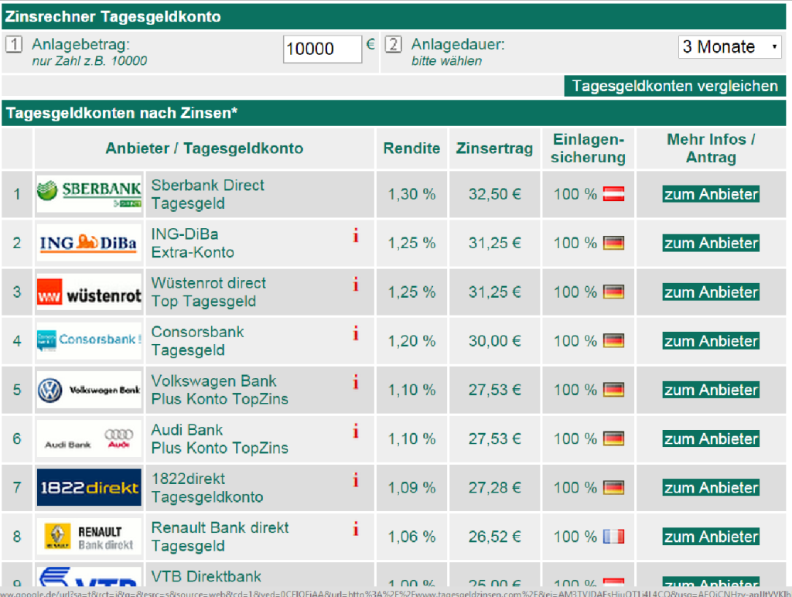Click zum Anbieter for Wüstenrot direct

711,292
